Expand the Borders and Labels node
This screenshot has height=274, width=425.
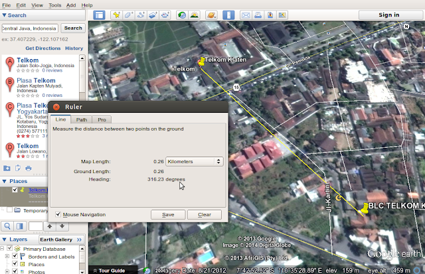7,256
